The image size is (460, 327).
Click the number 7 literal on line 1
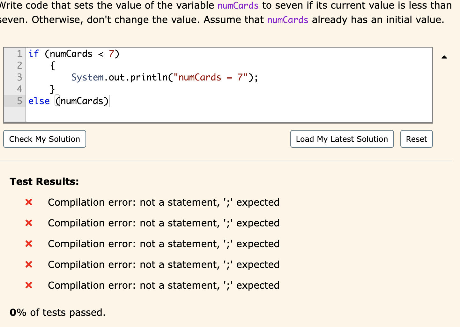coord(112,54)
